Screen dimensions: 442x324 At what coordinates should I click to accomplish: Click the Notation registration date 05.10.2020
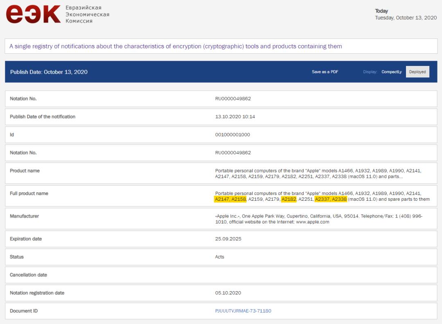pyautogui.click(x=228, y=293)
